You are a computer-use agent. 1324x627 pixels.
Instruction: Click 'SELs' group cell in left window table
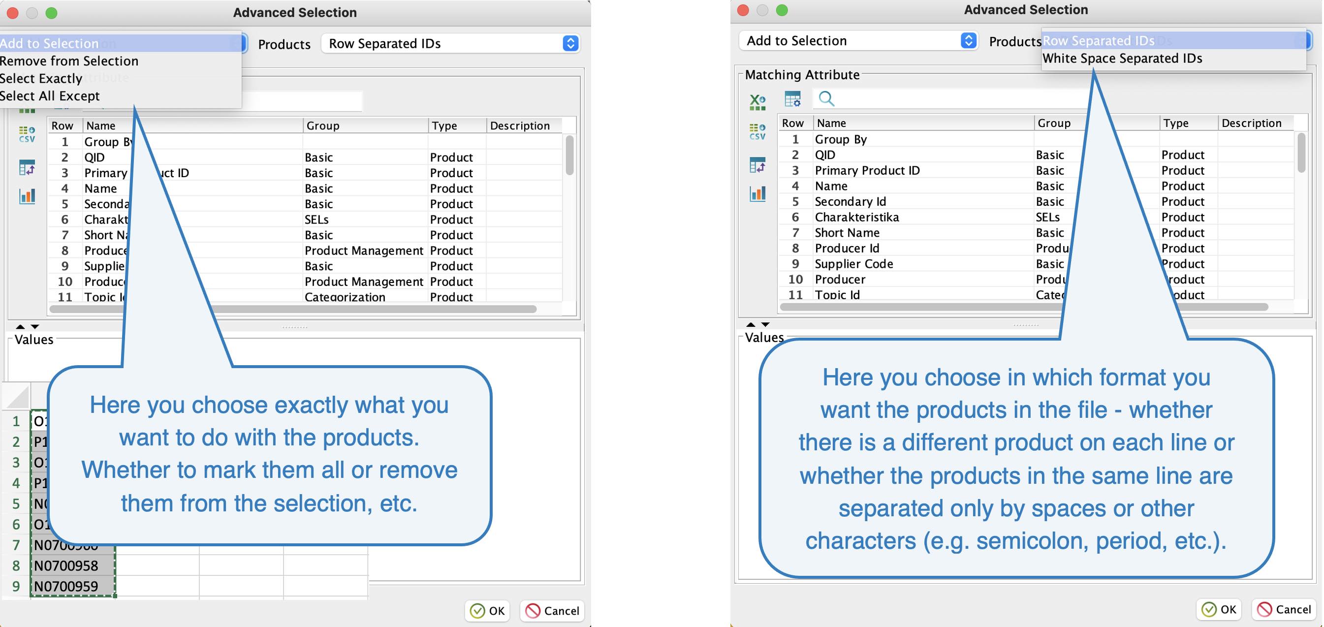point(365,219)
